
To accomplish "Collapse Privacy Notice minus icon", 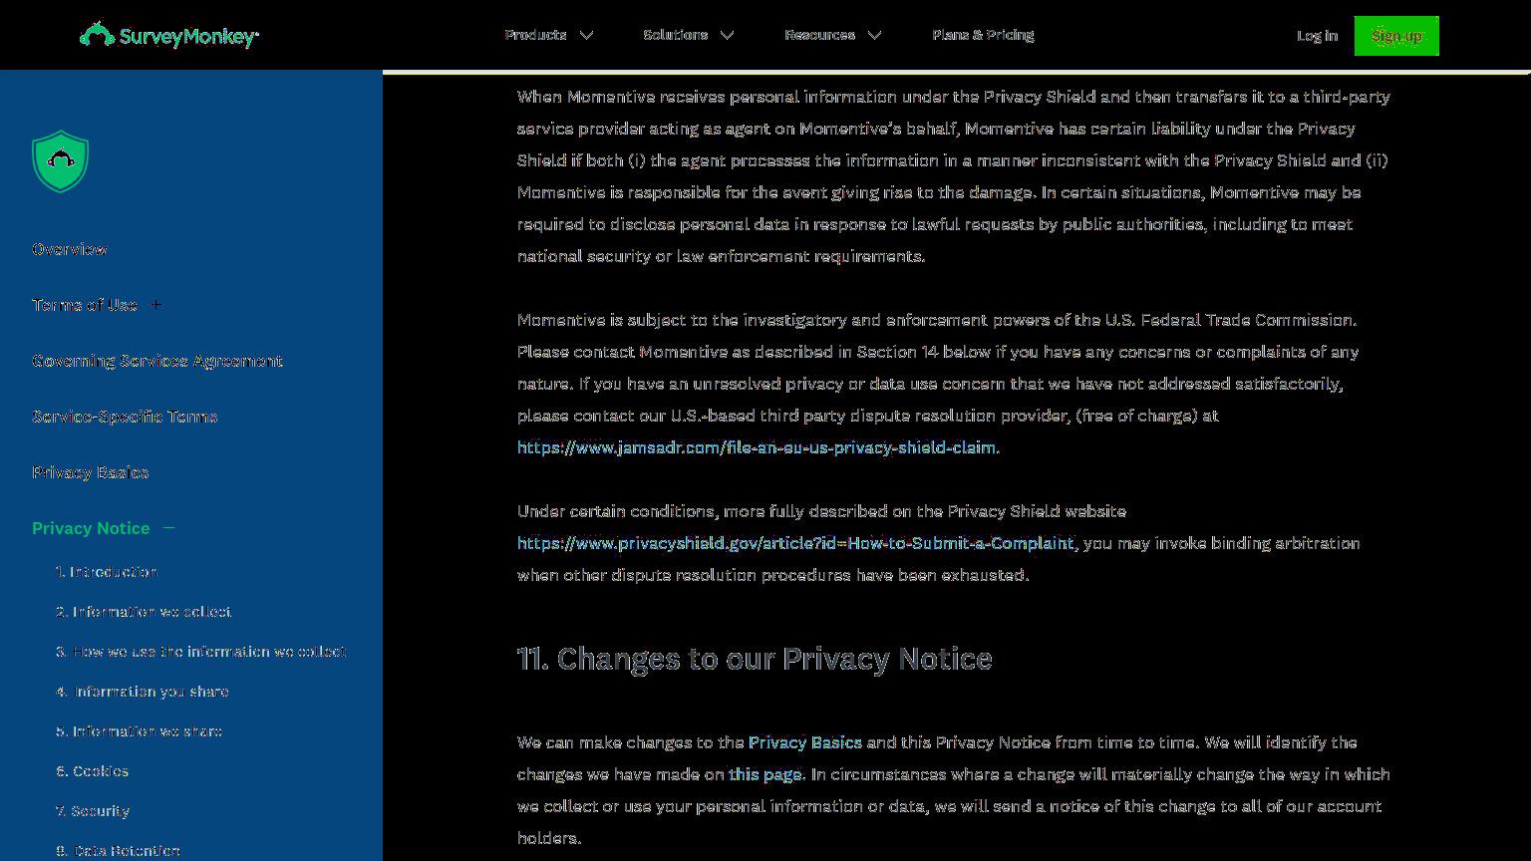I will (168, 528).
